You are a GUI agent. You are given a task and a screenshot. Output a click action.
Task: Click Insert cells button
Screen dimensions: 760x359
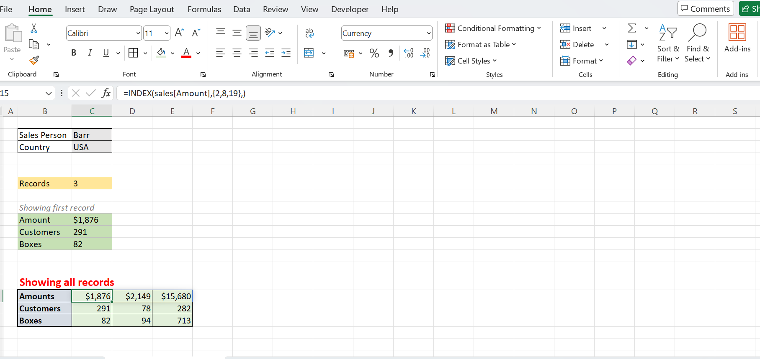click(x=576, y=28)
